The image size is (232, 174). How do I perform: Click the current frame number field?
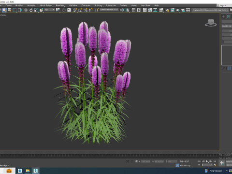click(x=207, y=165)
